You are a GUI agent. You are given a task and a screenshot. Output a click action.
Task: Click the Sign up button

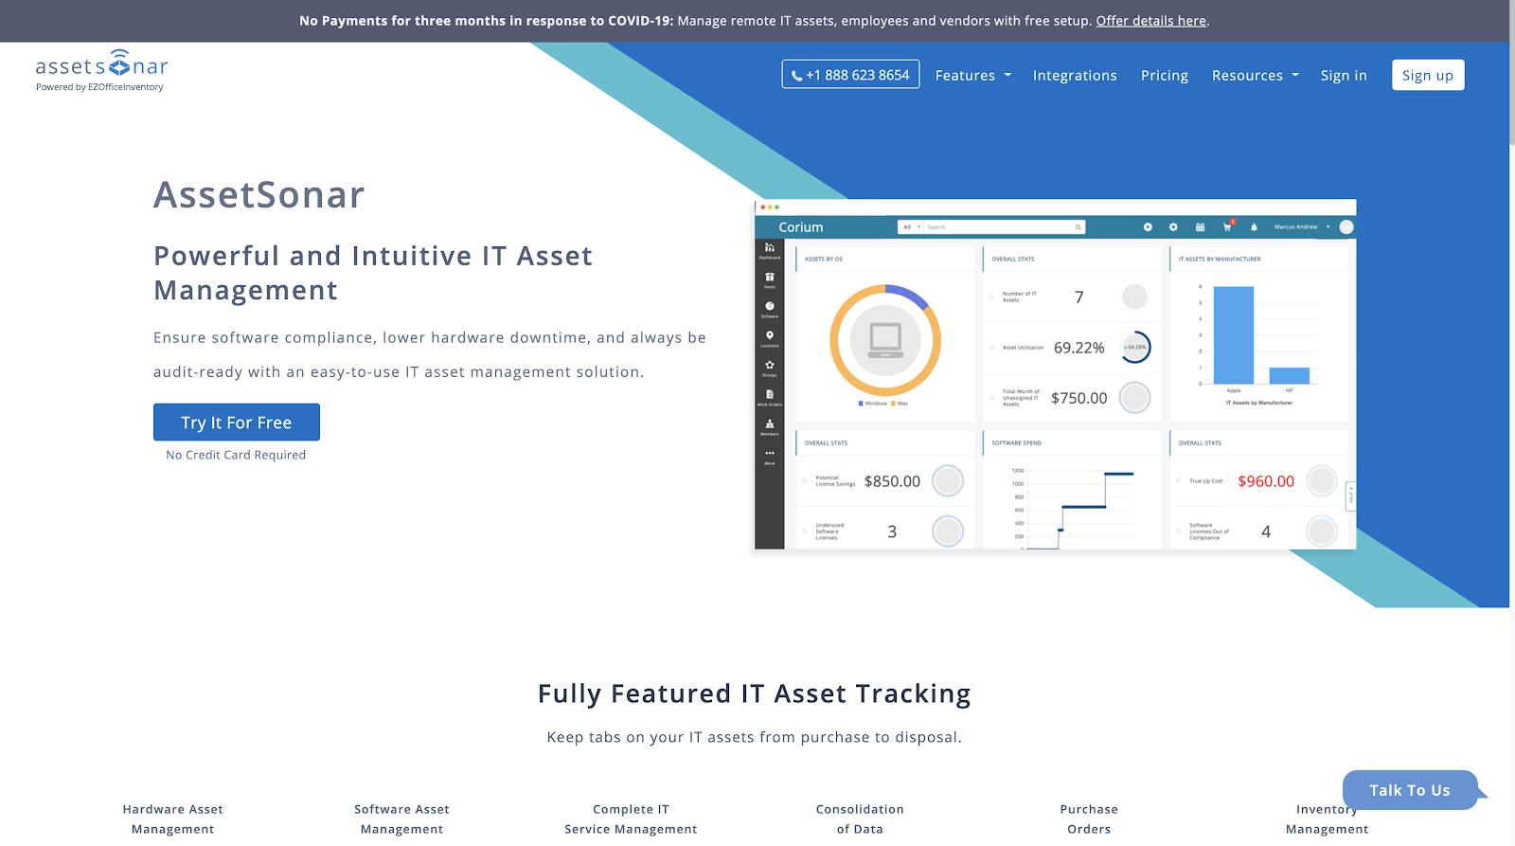coord(1428,75)
